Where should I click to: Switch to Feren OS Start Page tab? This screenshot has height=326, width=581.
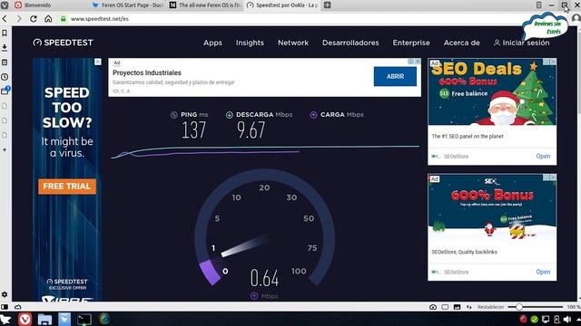pyautogui.click(x=128, y=5)
